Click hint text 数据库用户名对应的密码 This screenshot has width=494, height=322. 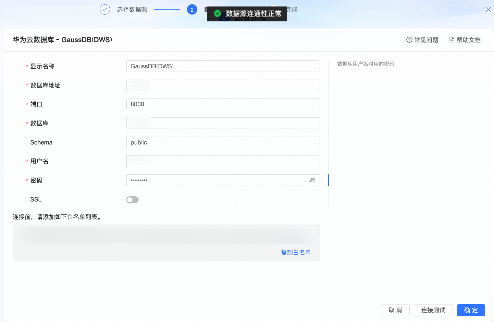(367, 64)
